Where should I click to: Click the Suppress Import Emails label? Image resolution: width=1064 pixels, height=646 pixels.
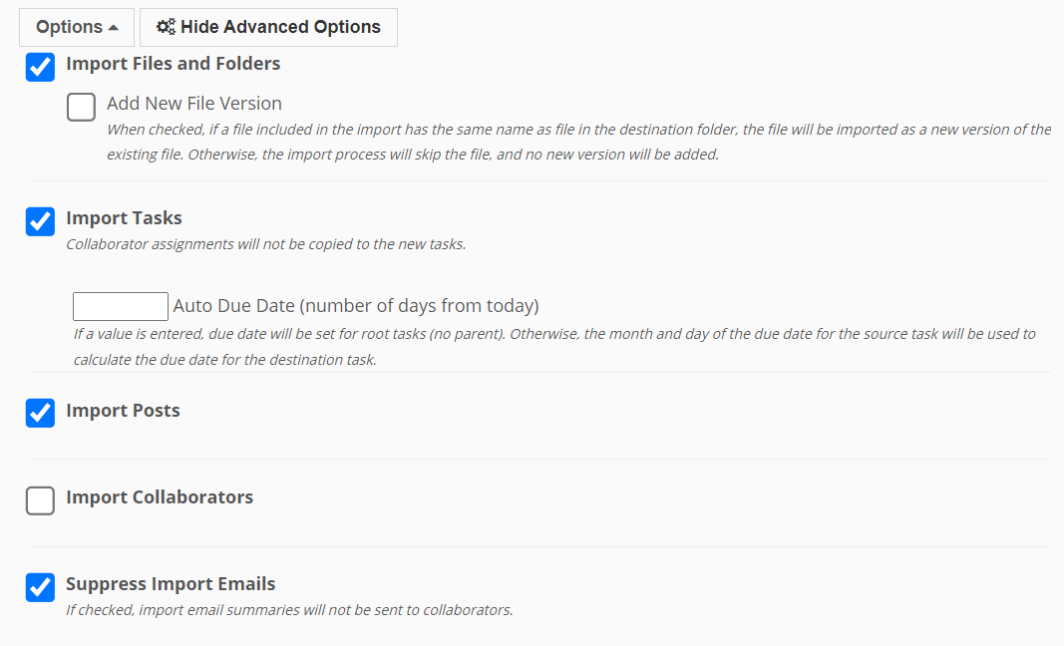pos(170,583)
